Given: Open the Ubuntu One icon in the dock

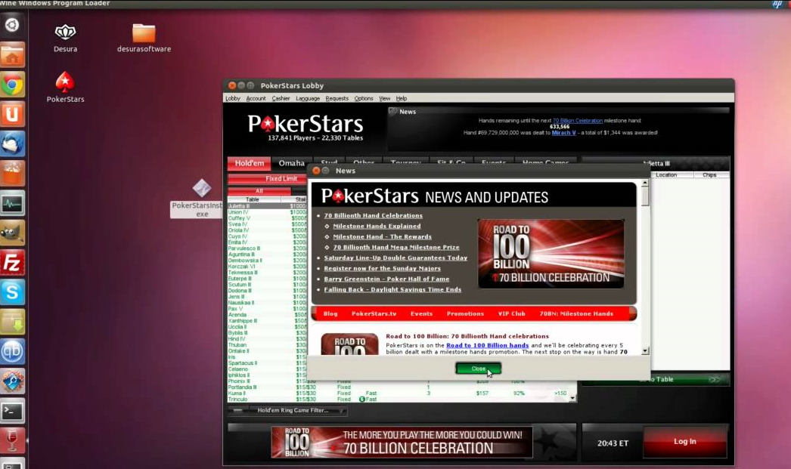Looking at the screenshot, I should (12, 114).
